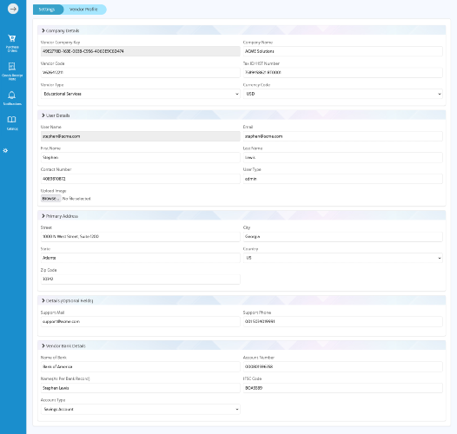
Task: Open the Currency Code dropdown
Action: 342,94
